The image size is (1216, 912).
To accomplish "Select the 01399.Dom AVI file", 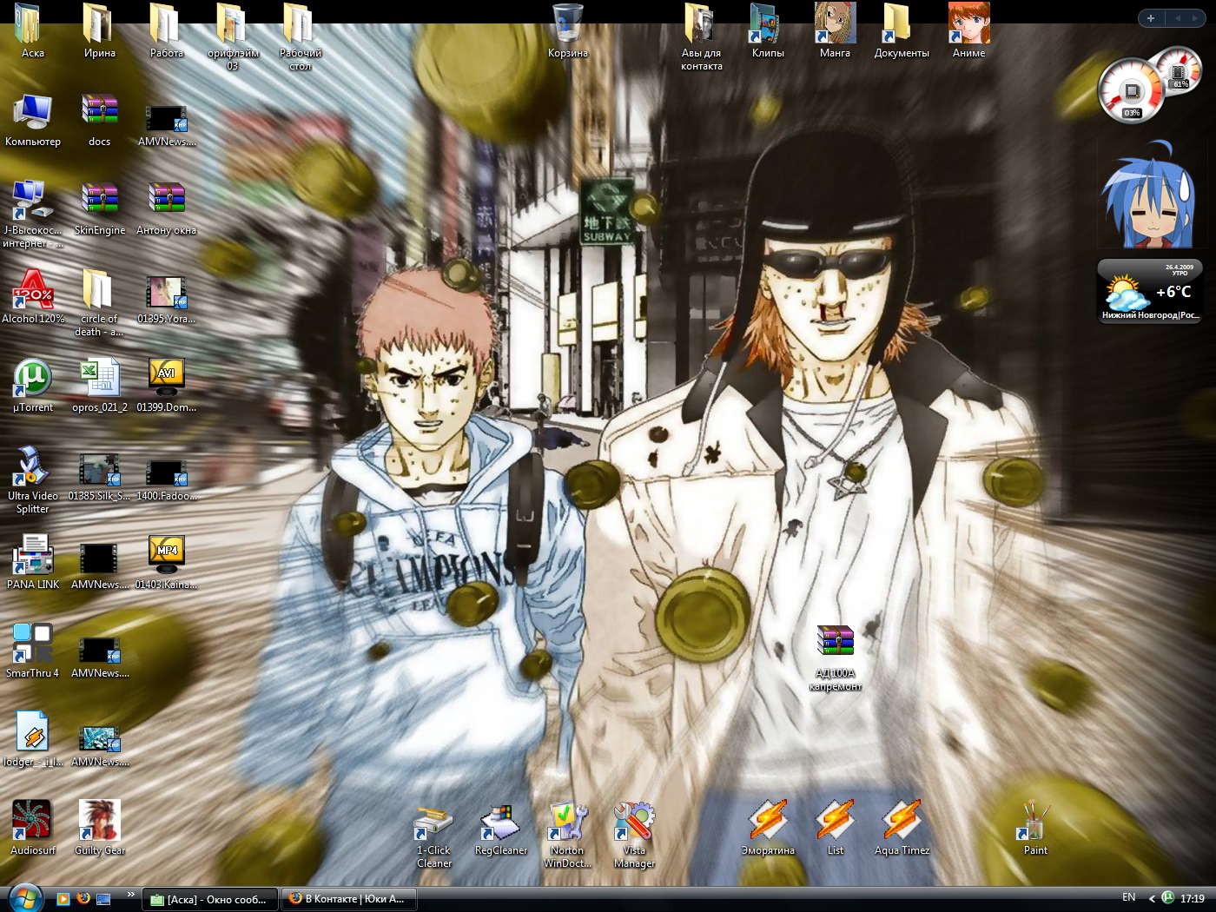I will [166, 379].
